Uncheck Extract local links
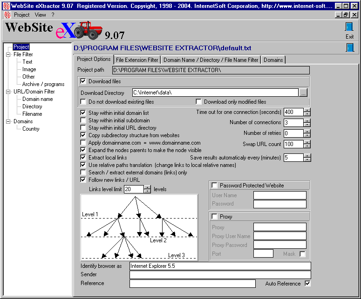Screen dimensions: 361x299 pyautogui.click(x=83, y=158)
